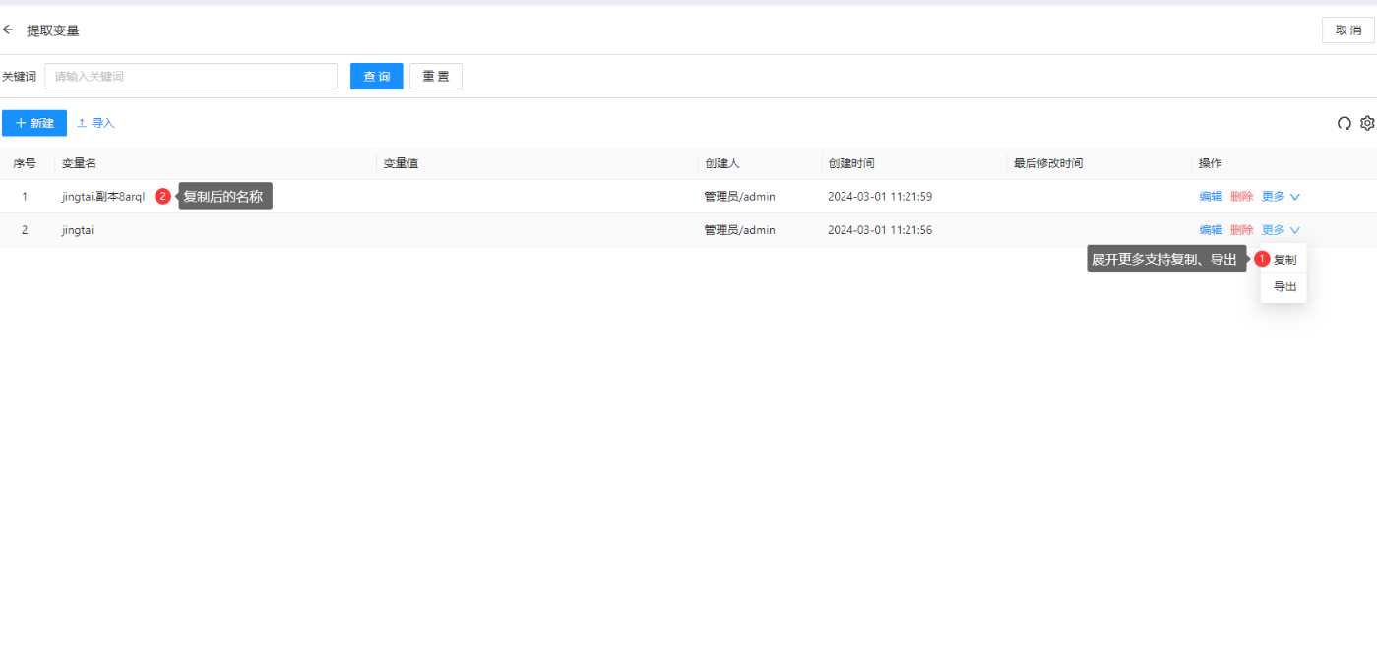Viewport: 1377px width, 654px height.
Task: Open table column settings gear icon
Action: (1367, 123)
